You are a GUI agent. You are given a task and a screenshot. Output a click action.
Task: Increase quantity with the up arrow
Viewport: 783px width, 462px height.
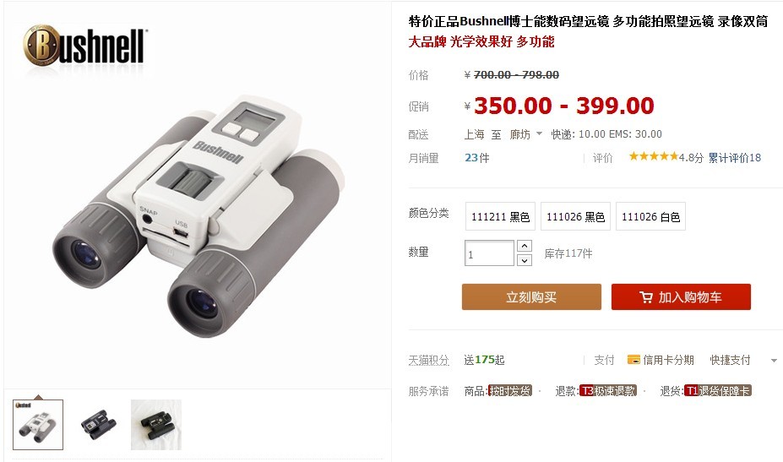tap(525, 246)
